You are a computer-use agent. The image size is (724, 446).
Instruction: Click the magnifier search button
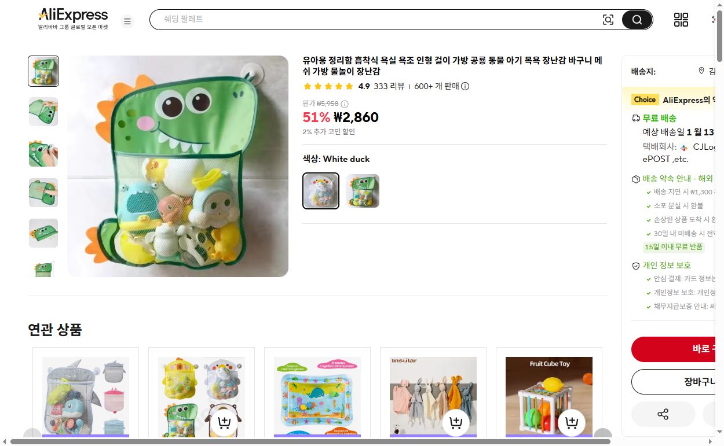(636, 19)
